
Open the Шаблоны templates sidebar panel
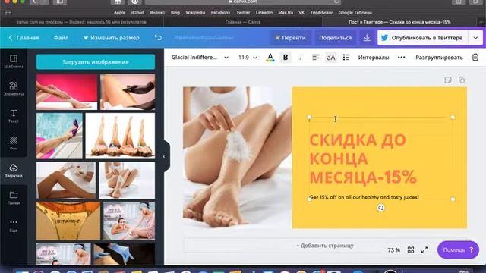pos(14,61)
